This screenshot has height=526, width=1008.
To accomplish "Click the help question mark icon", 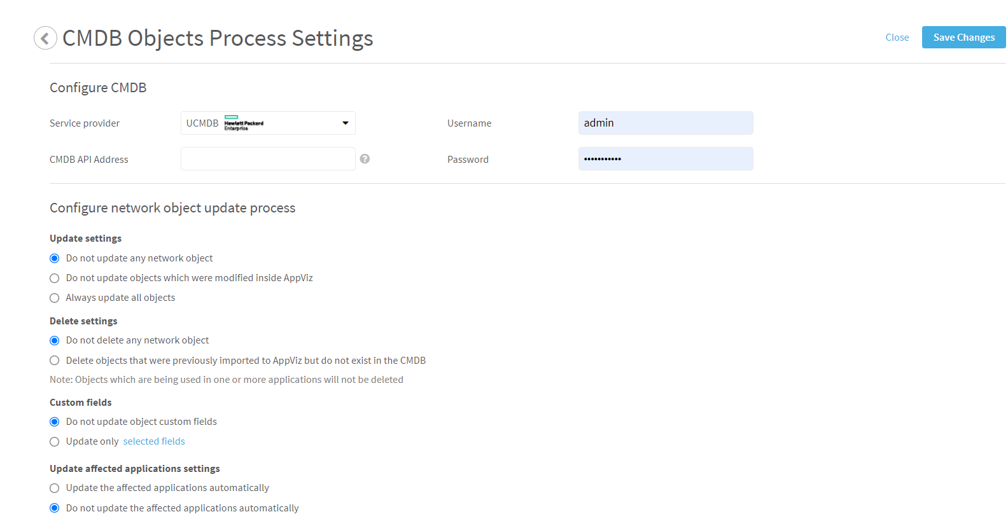I will 365,159.
